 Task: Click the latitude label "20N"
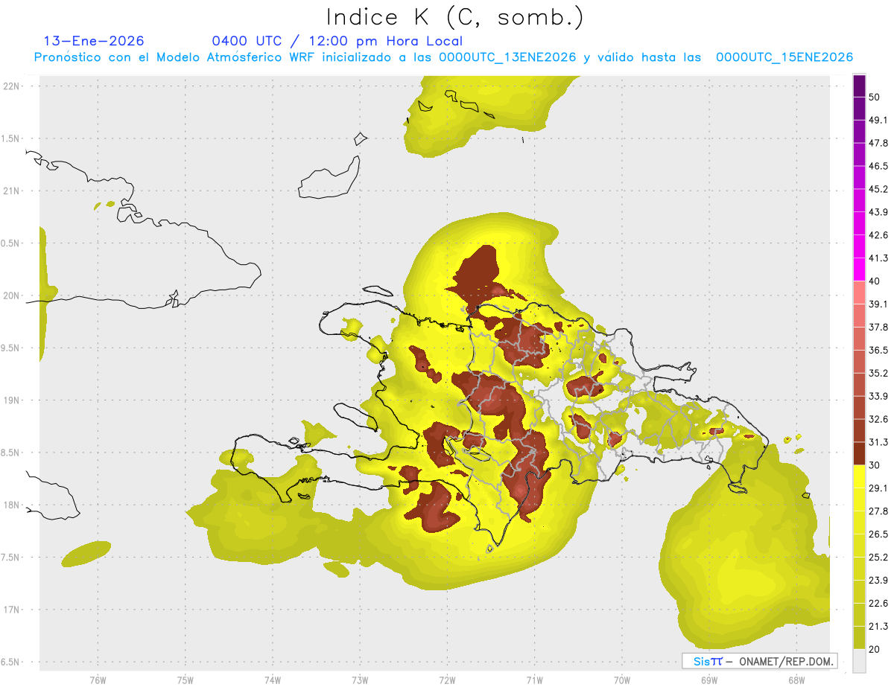(13, 296)
